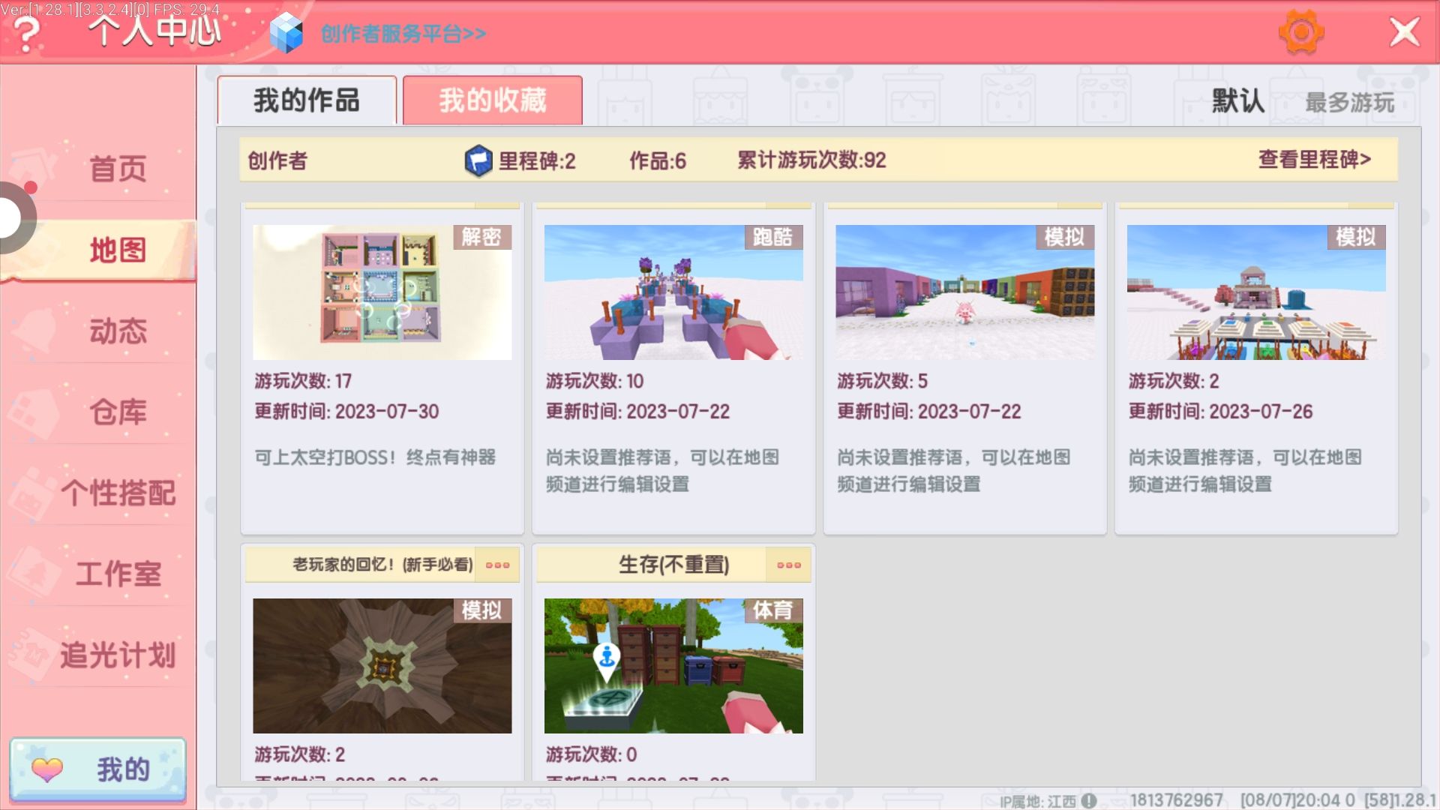
Task: Switch to 我的作品 tab
Action: tap(307, 100)
